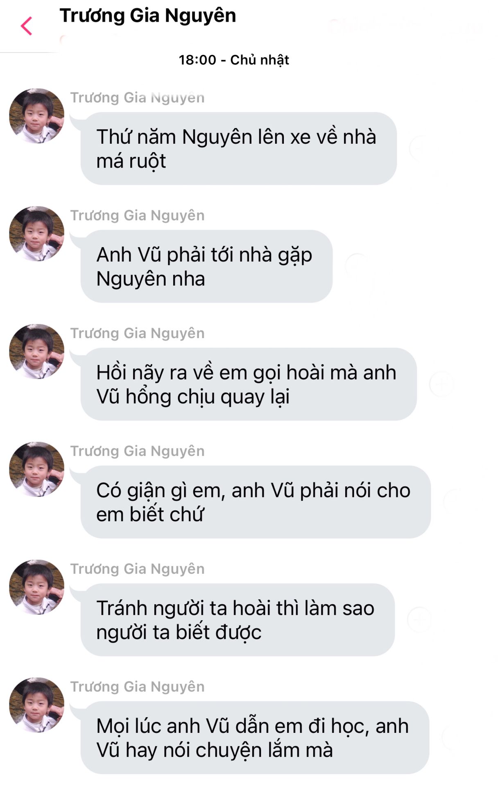The height and width of the screenshot is (786, 498).
Task: Tap avatar beside "Tránh người ta hoài" message
Action: 36,587
